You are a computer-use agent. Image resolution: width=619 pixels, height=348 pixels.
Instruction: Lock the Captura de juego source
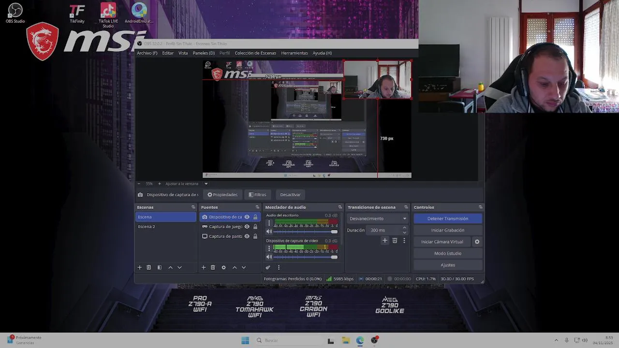tap(255, 227)
